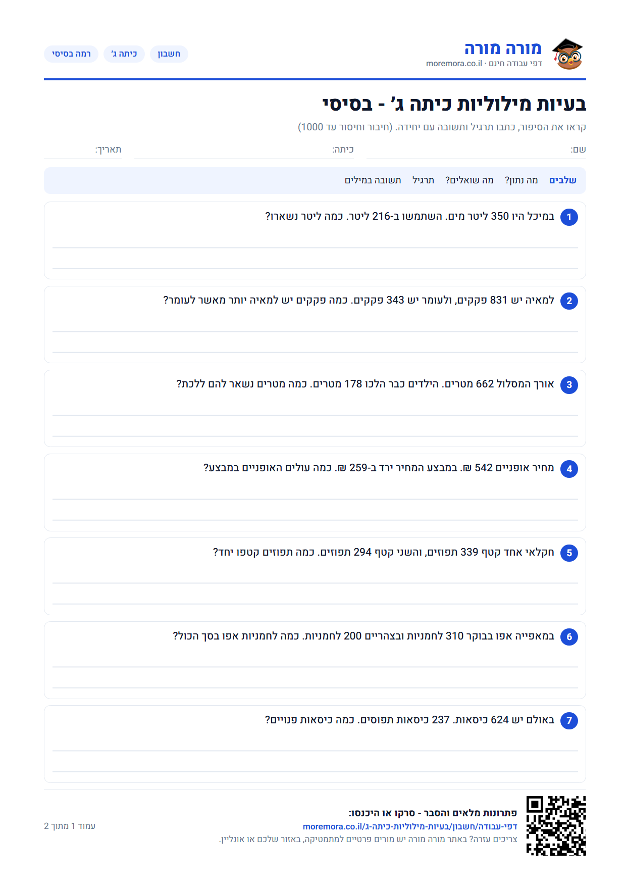The image size is (626, 886).
Task: Open the moremora.co.il worksheet link in footer
Action: pyautogui.click(x=410, y=826)
